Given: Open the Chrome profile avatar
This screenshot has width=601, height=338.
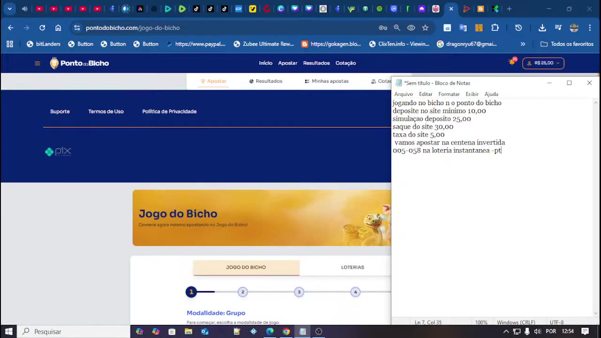Looking at the screenshot, I should pyautogui.click(x=574, y=28).
